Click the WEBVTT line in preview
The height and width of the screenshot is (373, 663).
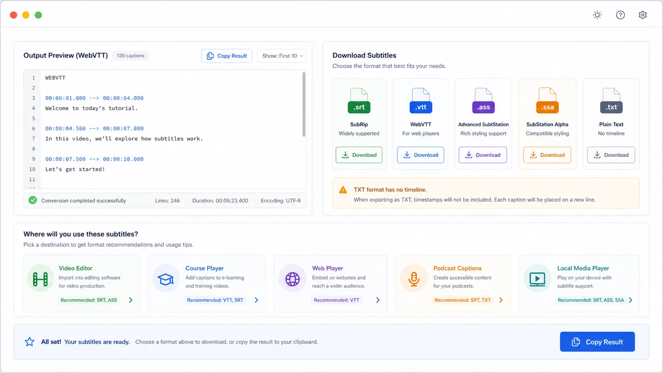55,78
